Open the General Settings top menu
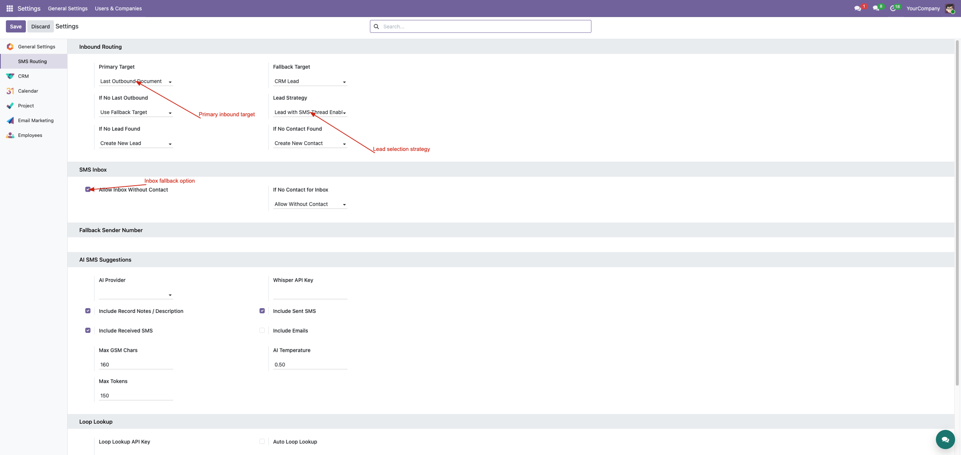Viewport: 961px width, 455px height. click(x=68, y=8)
